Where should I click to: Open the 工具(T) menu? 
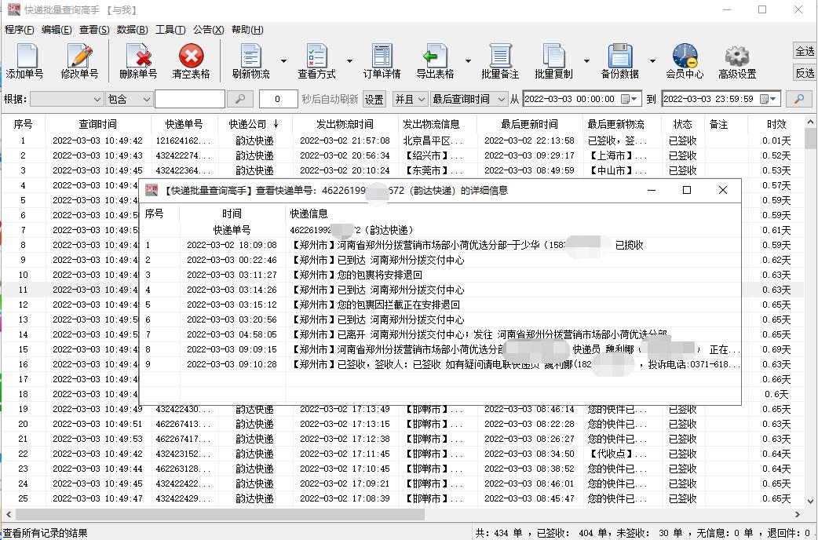[170, 30]
